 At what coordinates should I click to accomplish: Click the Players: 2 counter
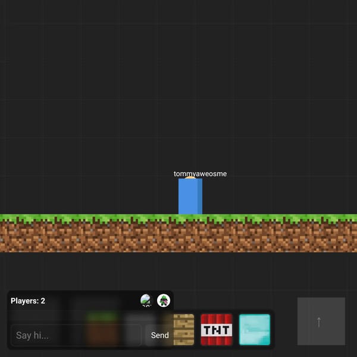coord(28,300)
